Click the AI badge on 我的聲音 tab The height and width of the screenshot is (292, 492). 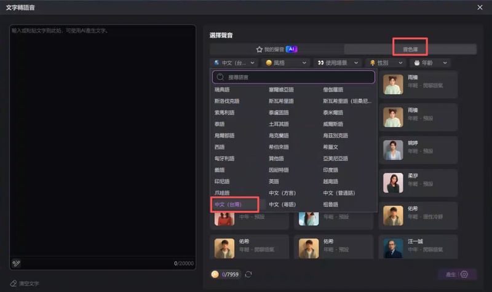click(x=292, y=49)
